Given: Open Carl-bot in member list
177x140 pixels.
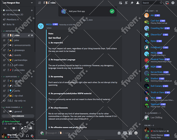Looking at the screenshot, I should pos(159,22).
